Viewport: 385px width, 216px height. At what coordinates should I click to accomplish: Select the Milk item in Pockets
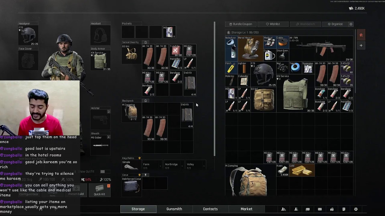click(169, 32)
